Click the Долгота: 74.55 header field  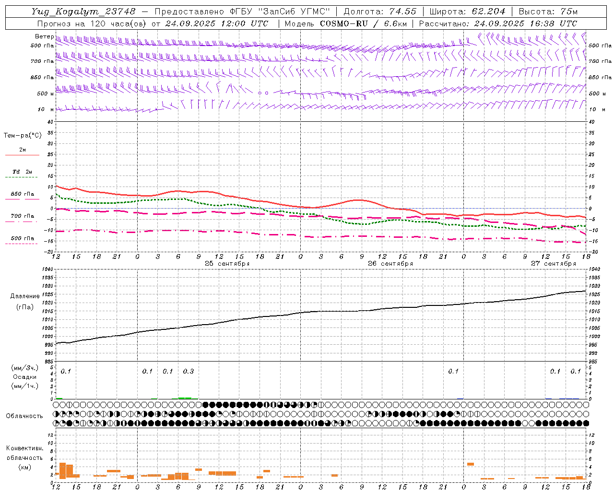click(380, 12)
